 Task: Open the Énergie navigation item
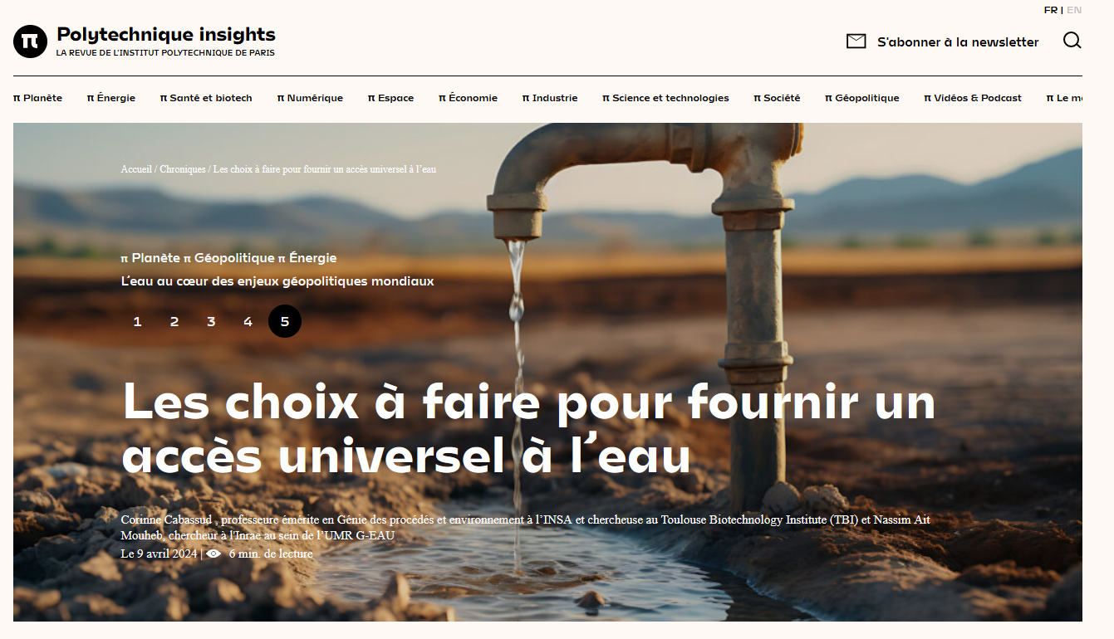(111, 98)
